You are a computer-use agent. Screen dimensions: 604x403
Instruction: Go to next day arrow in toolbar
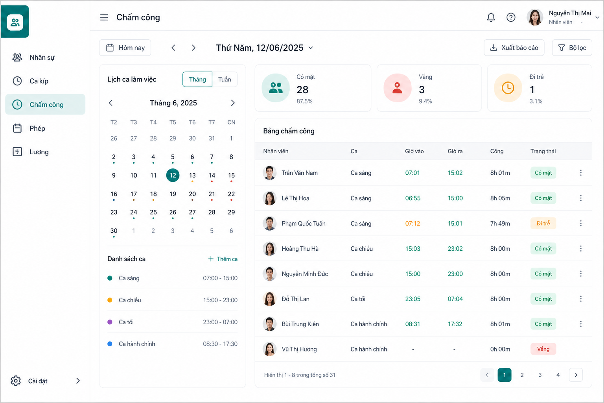[x=193, y=48]
